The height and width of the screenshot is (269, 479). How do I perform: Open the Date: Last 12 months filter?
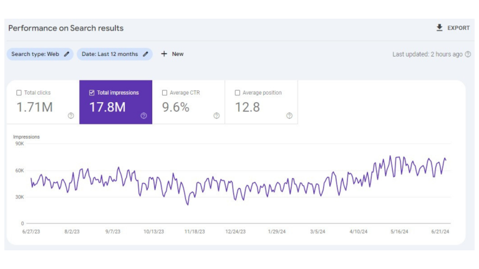(x=110, y=54)
